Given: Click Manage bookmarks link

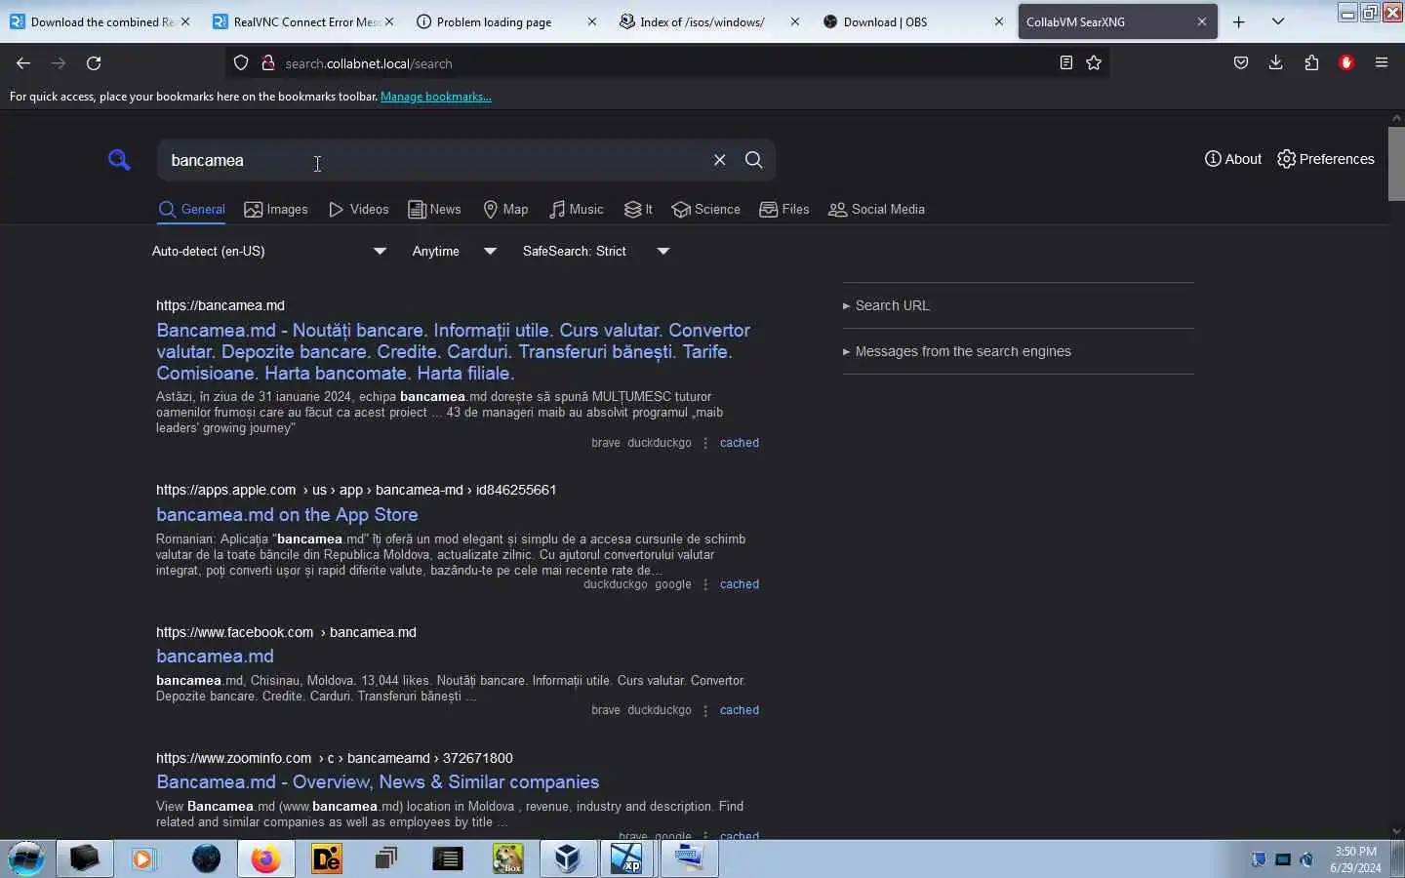Looking at the screenshot, I should click(436, 97).
